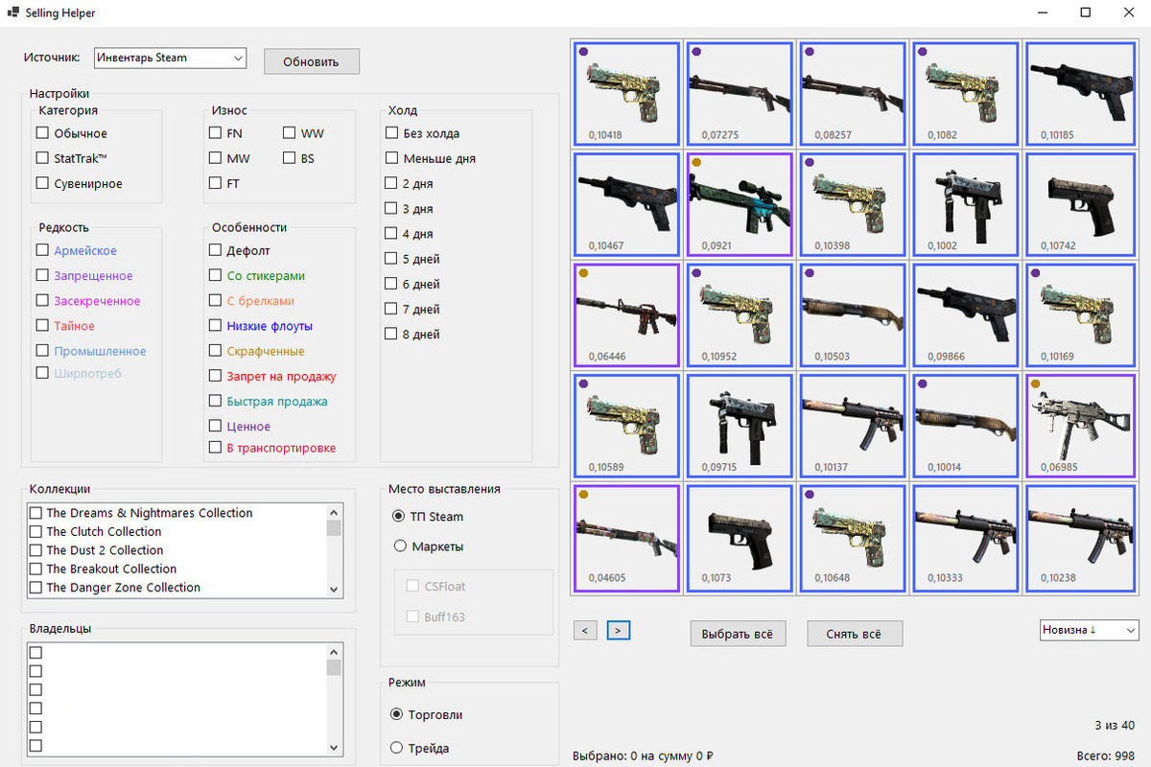Screen dimensions: 1151x767
Task: Click the Selling Helper app icon in title bar
Action: 13,12
